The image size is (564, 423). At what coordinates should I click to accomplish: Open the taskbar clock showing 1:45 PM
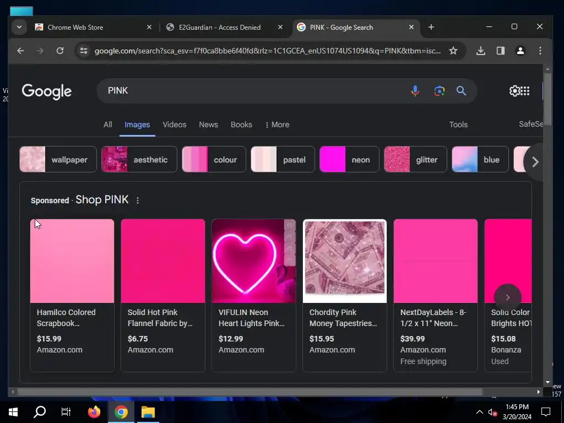coord(517,412)
